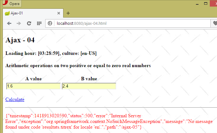Go back to the previous page
Screen dimensions: 217x133
(9, 24)
